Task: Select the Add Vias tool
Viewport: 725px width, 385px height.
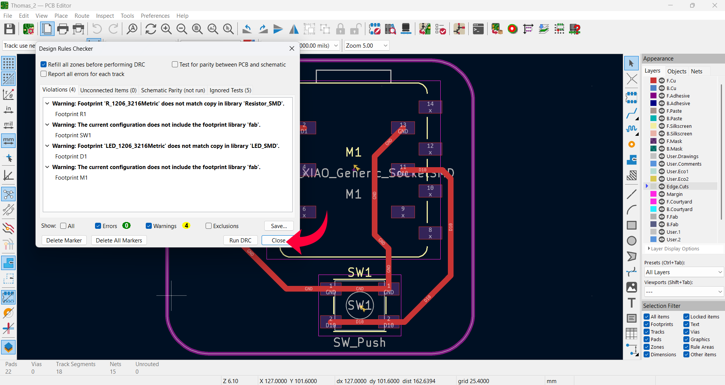Action: click(631, 144)
